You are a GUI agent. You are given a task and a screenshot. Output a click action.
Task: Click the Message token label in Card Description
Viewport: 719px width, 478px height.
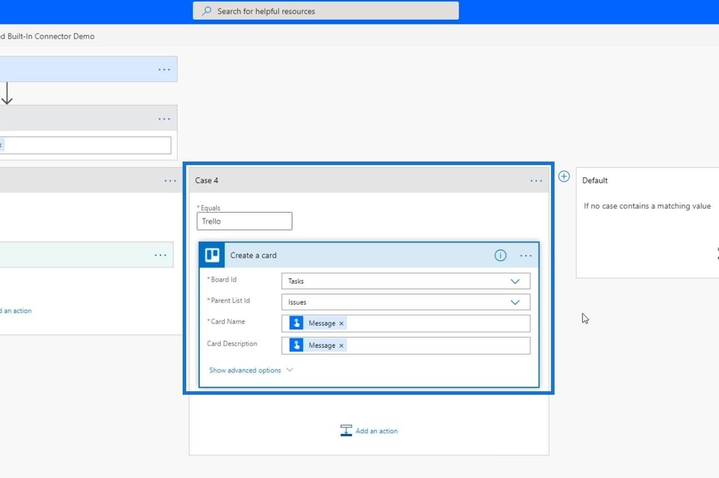pyautogui.click(x=322, y=346)
